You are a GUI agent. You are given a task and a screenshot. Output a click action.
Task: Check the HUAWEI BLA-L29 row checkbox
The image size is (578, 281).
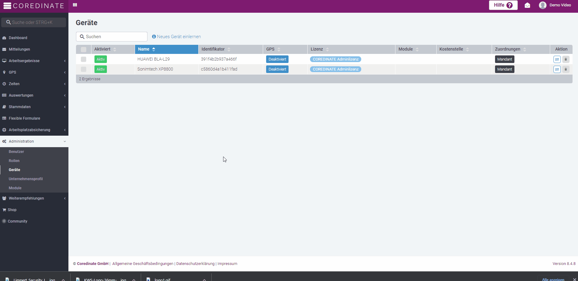coord(84,59)
